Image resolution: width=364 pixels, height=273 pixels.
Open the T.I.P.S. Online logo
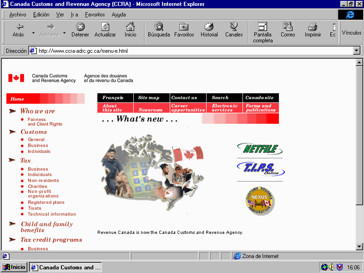pyautogui.click(x=260, y=169)
